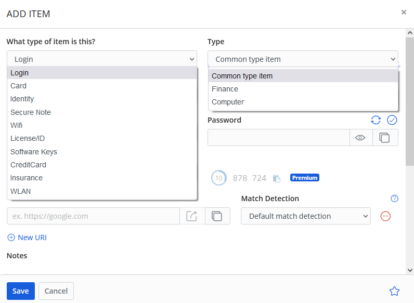Copy the URI field value
This screenshot has height=303, width=414.
pos(217,216)
